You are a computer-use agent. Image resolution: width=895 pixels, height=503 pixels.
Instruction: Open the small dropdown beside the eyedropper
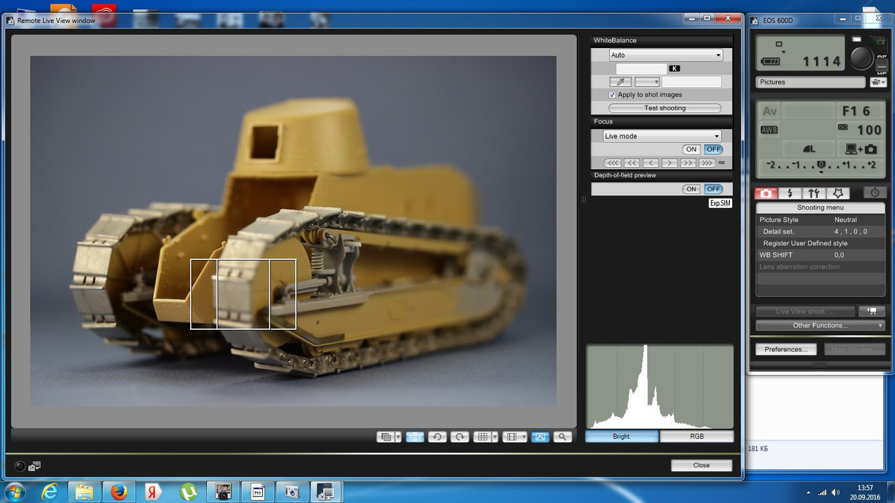click(x=647, y=82)
